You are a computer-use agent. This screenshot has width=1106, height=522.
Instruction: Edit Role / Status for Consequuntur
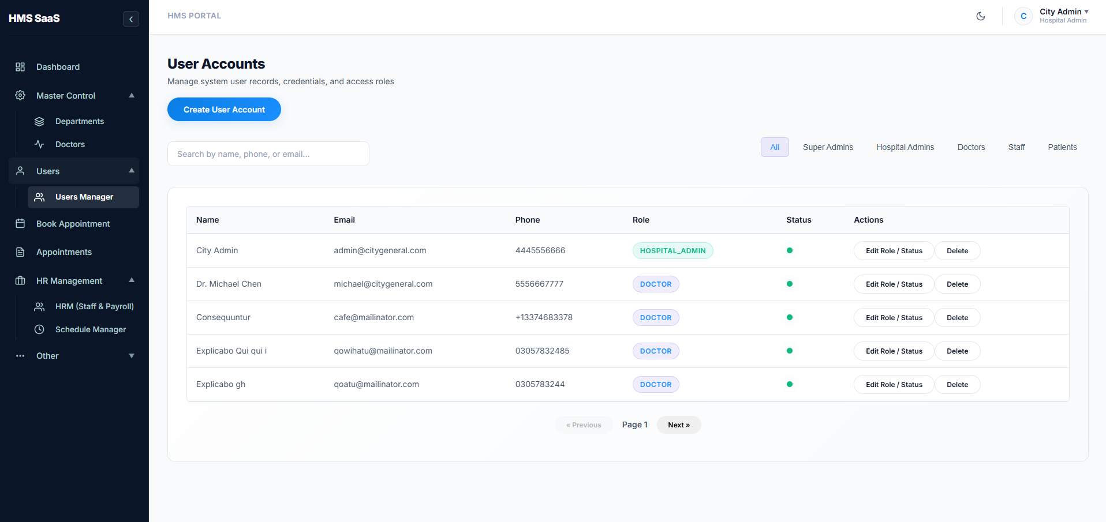pos(894,318)
